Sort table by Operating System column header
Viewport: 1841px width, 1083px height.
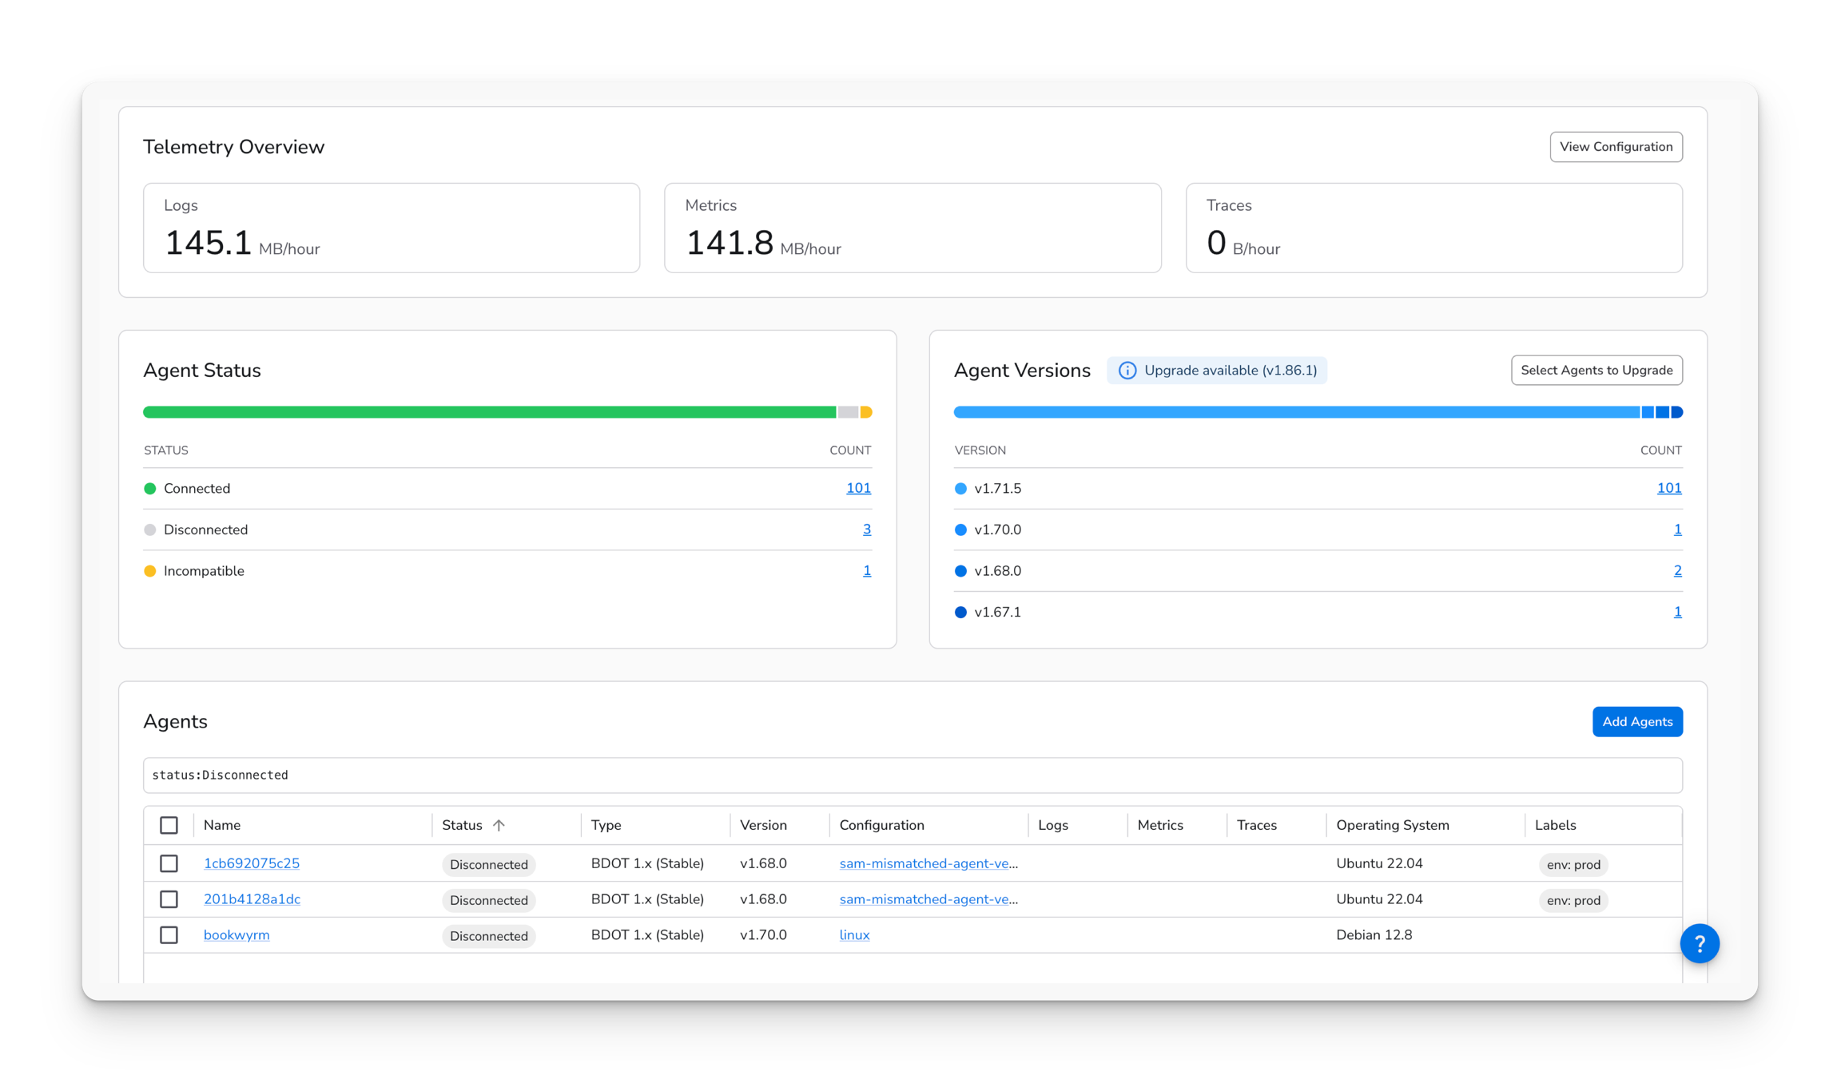point(1392,825)
